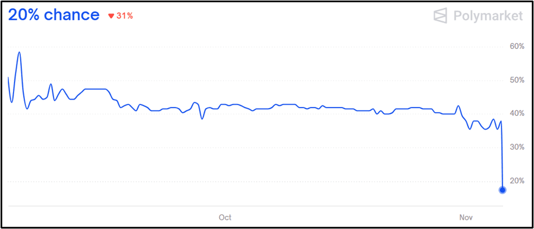Select the 60% y-axis label
Screen dimensions: 534x229
pos(517,46)
